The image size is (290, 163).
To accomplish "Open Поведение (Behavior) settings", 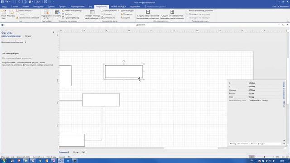I will click(x=126, y=14).
